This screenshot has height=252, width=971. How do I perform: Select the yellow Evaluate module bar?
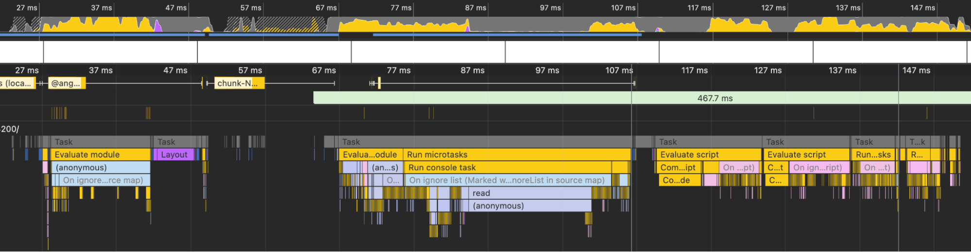point(100,155)
